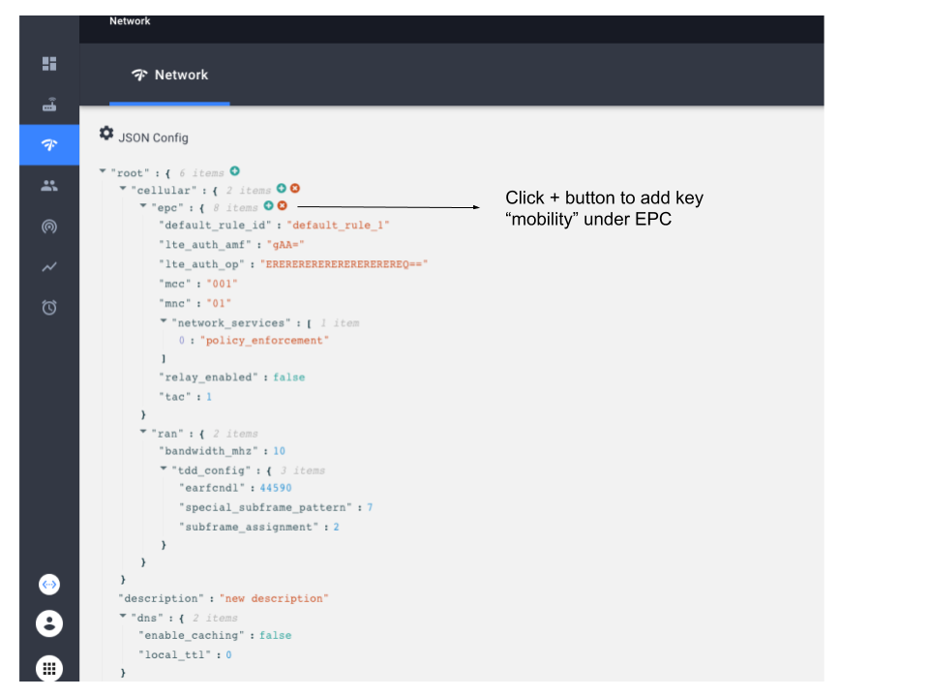
Task: Collapse the cellular node disclosure triangle
Action: click(121, 190)
